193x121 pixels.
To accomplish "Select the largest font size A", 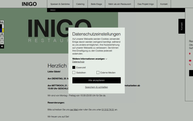I will tap(2, 34).
